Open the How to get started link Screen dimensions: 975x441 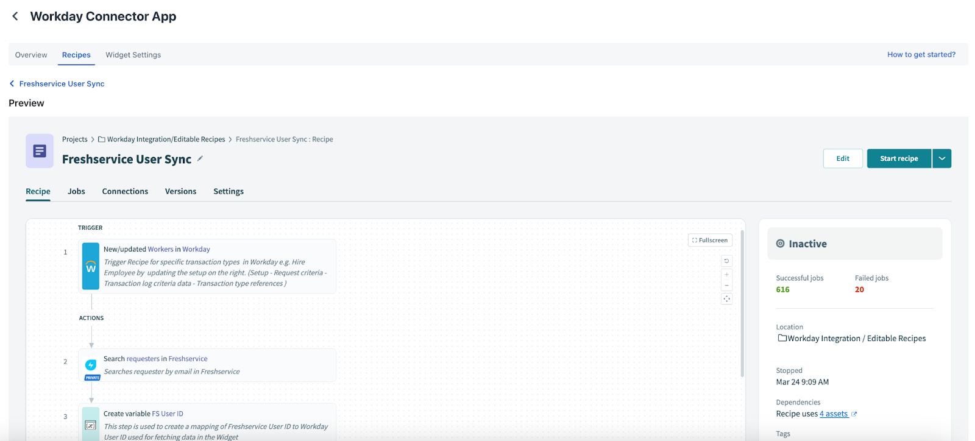pos(921,54)
